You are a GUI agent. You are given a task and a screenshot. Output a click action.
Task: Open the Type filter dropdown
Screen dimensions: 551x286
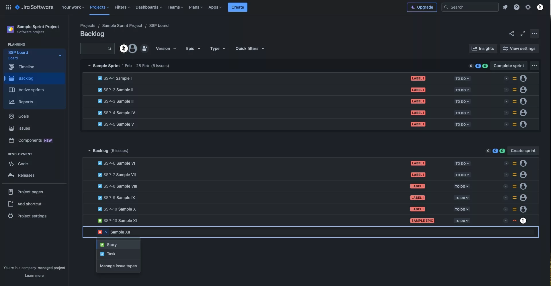218,48
